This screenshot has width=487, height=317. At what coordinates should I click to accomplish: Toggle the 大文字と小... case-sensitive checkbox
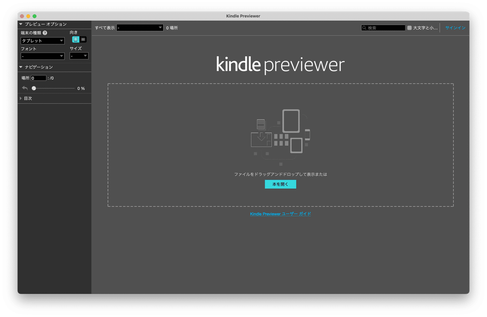[x=409, y=28]
